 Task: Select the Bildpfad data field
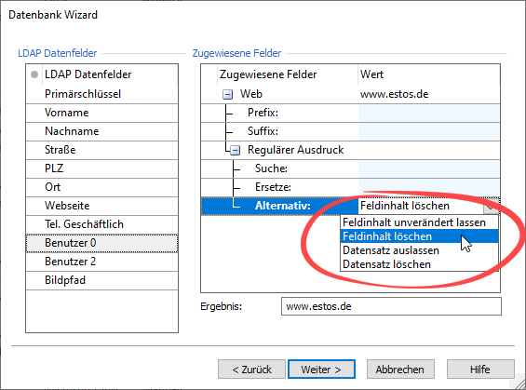pyautogui.click(x=101, y=280)
